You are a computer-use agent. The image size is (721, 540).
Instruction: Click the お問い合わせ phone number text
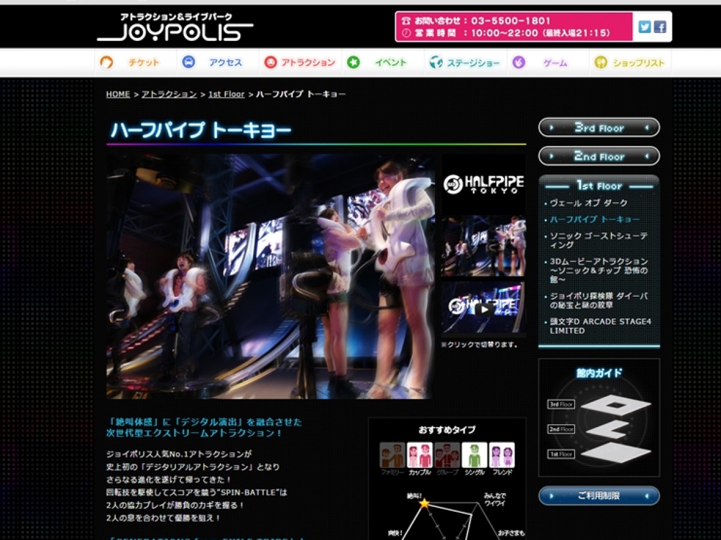pos(512,20)
